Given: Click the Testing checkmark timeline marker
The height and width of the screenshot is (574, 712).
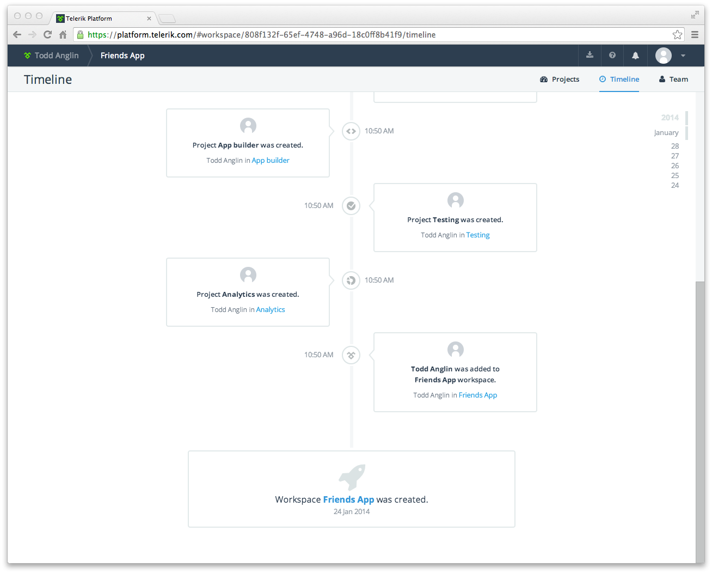Looking at the screenshot, I should click(351, 206).
